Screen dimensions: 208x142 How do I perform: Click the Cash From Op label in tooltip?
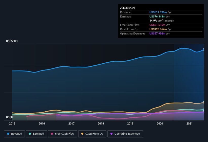click(129, 29)
